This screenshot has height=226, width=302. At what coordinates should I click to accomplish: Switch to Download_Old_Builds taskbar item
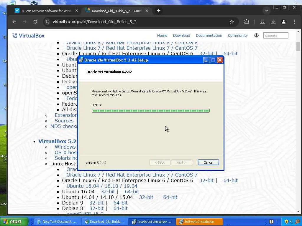click(x=105, y=222)
